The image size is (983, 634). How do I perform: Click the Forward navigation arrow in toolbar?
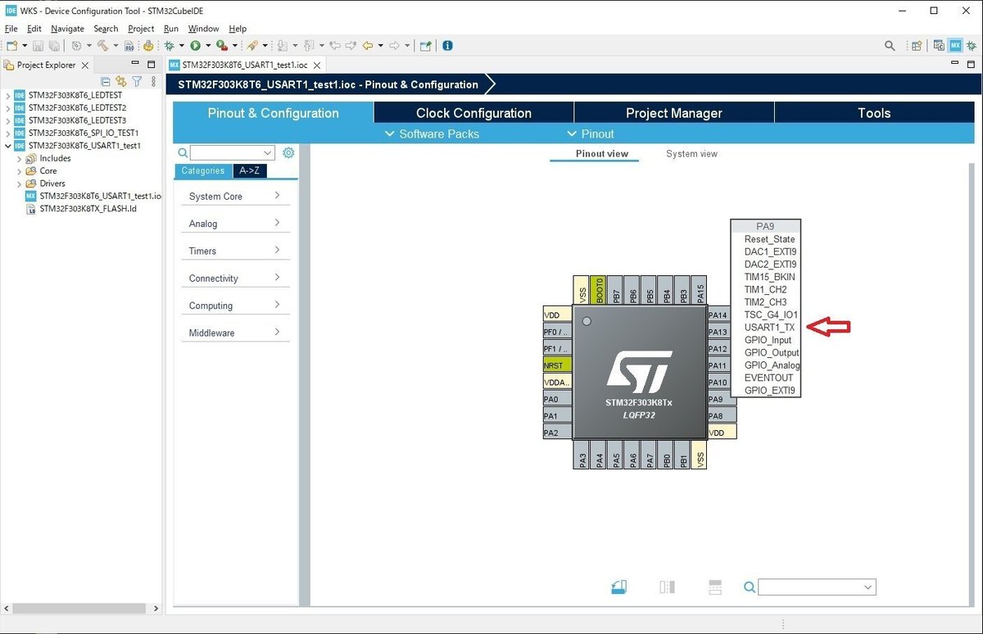point(394,46)
